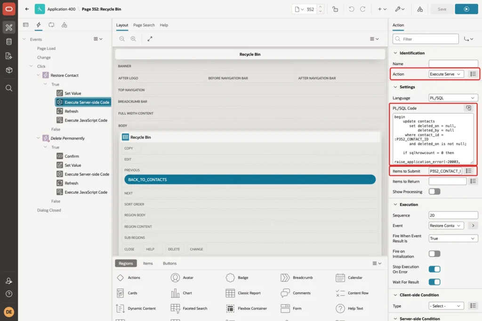
Task: Open the Shared Components tab in left pane
Action: [x=64, y=25]
